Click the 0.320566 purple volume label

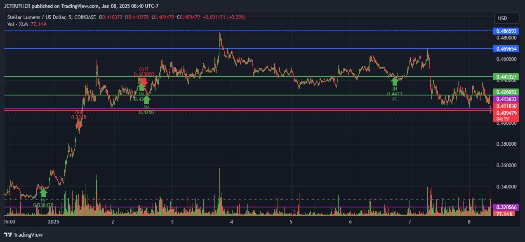[x=505, y=208]
